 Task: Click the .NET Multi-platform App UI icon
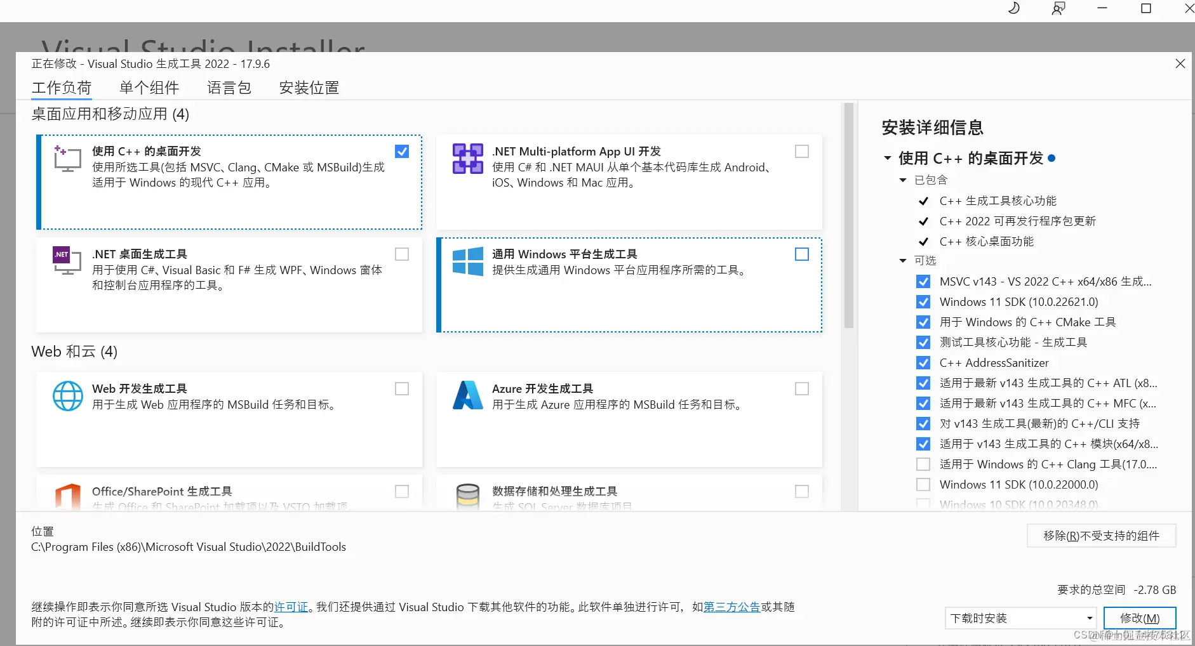pyautogui.click(x=467, y=159)
